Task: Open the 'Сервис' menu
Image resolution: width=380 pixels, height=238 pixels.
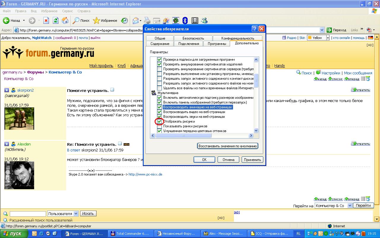Action: coord(67,11)
